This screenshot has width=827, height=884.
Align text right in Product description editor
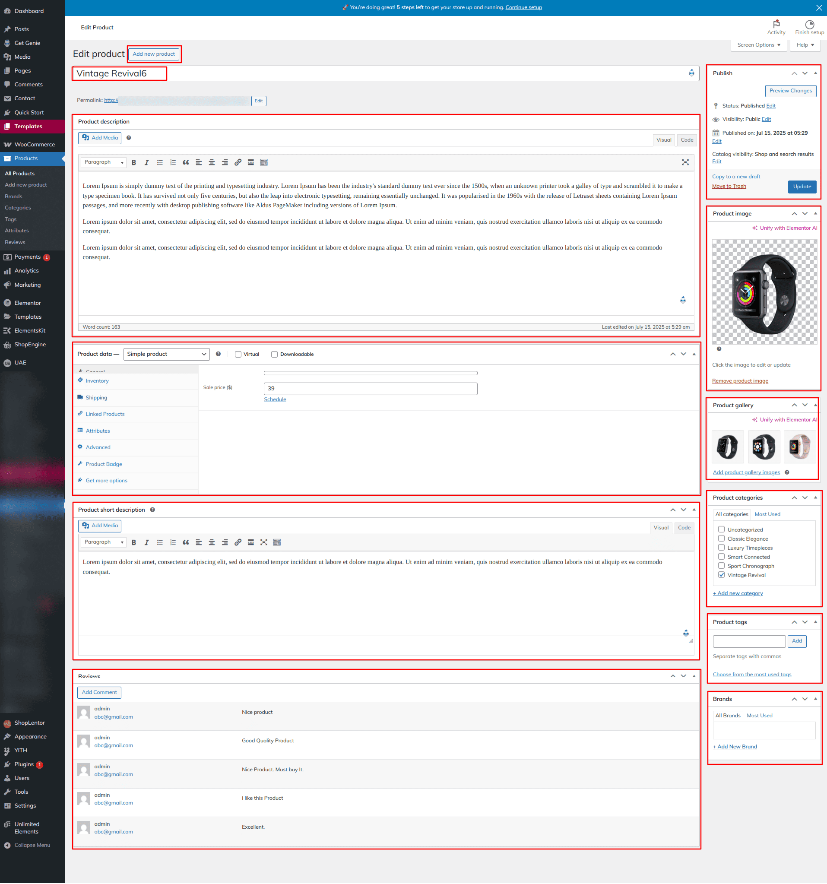point(225,163)
